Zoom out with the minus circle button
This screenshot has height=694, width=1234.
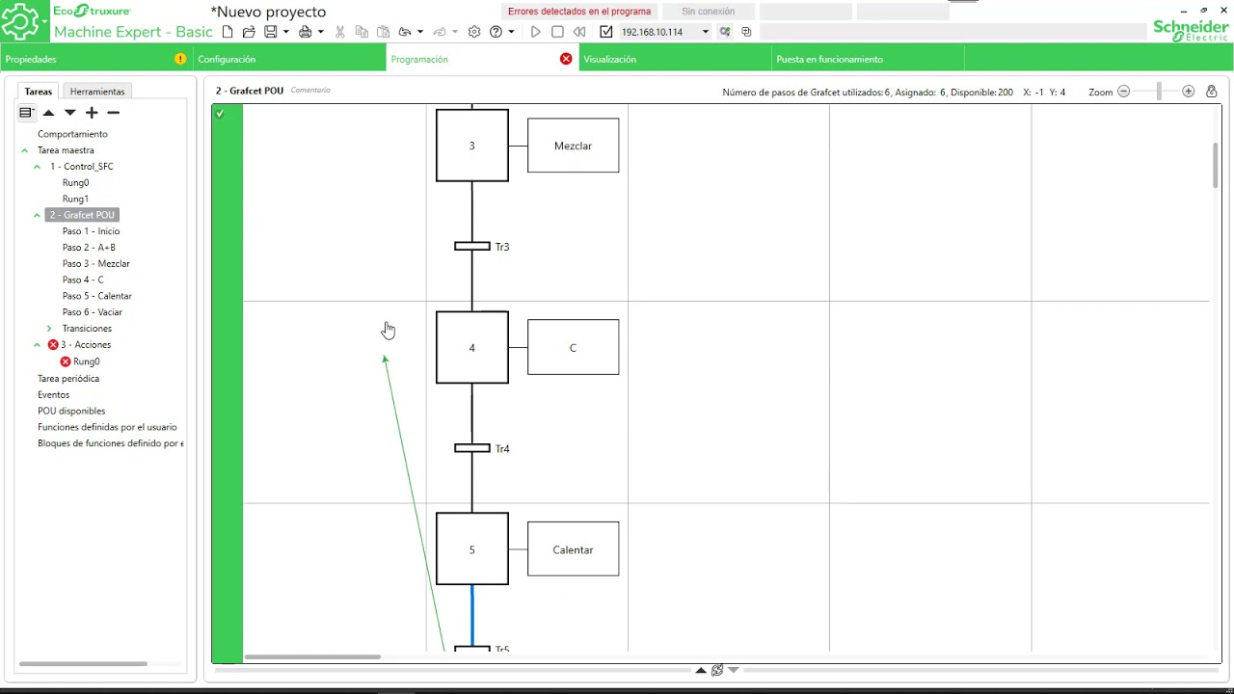pyautogui.click(x=1123, y=92)
